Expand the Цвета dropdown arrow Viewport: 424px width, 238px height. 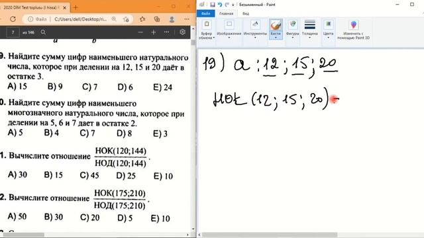tap(329, 38)
